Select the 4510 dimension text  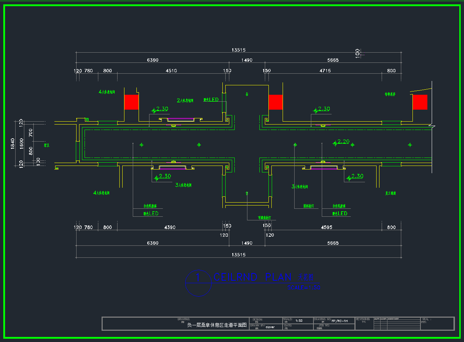coord(171,71)
